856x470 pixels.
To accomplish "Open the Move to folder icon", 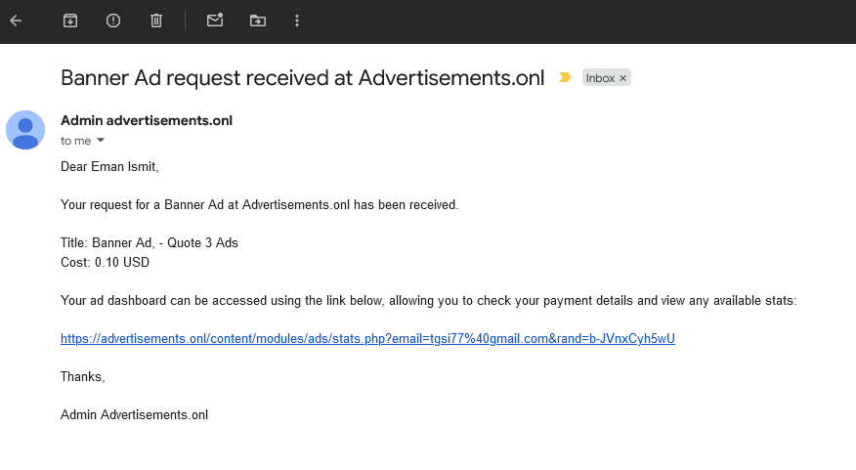I will [x=257, y=21].
